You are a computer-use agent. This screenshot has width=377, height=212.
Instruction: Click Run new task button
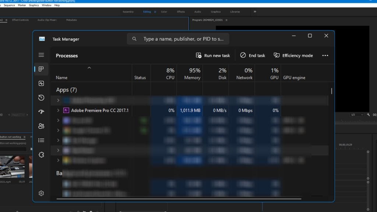(213, 56)
